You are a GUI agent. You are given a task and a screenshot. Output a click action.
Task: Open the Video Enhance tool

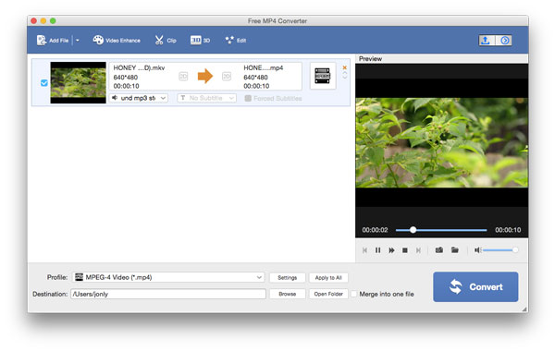click(x=117, y=41)
